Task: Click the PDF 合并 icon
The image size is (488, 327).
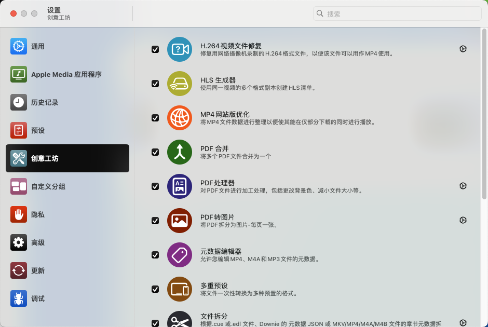Action: [x=180, y=152]
